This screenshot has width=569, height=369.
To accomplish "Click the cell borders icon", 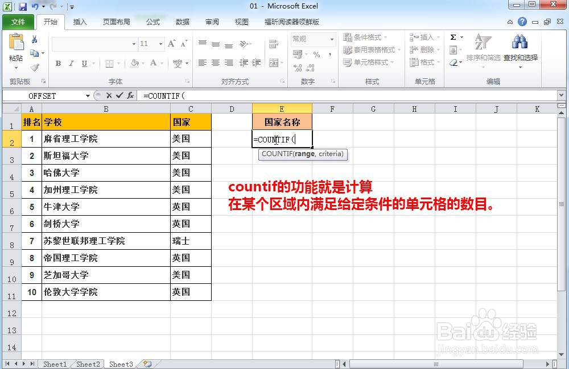I will pyautogui.click(x=109, y=64).
